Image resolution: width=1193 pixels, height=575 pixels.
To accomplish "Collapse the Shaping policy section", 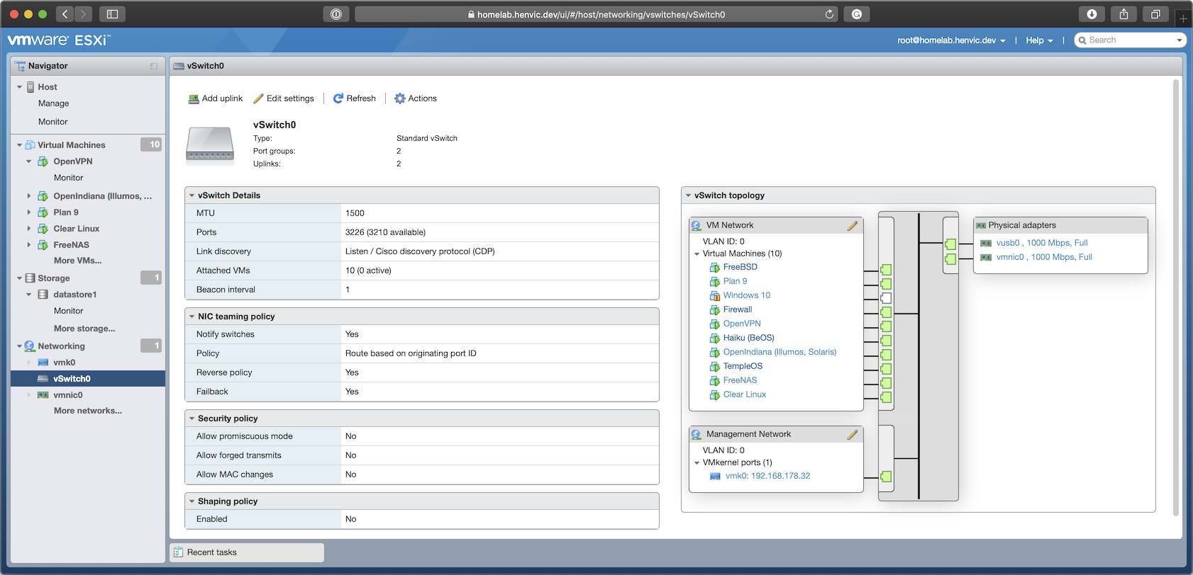I will 192,501.
